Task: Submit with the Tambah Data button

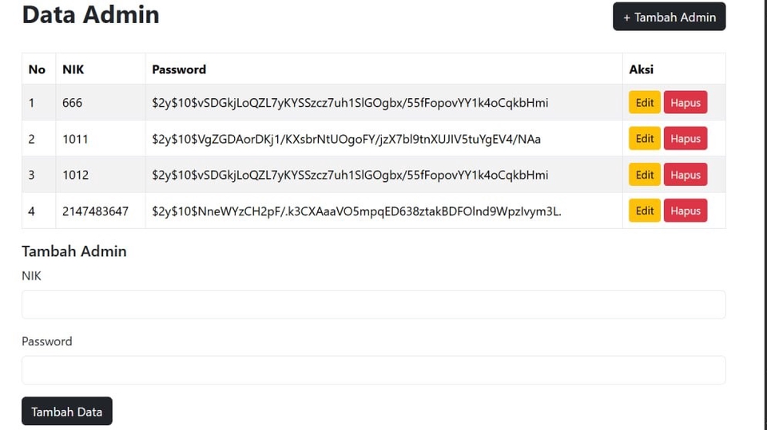Action: [67, 411]
